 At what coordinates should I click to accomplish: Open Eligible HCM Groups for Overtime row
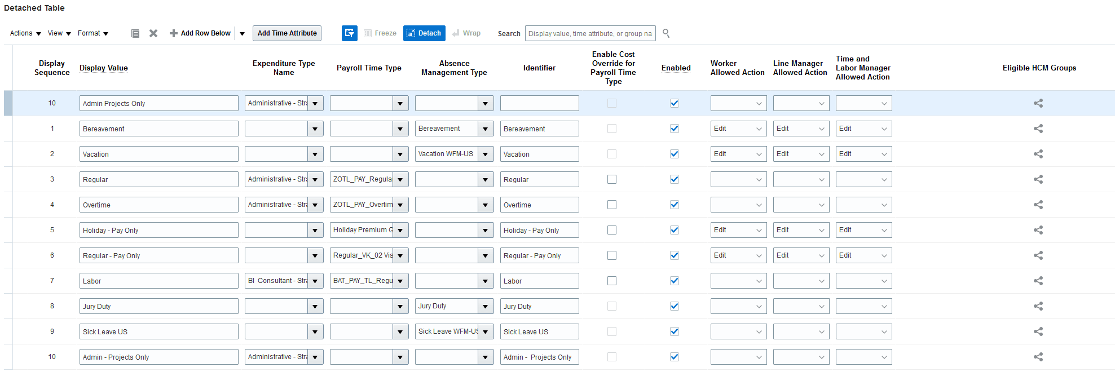[1038, 205]
